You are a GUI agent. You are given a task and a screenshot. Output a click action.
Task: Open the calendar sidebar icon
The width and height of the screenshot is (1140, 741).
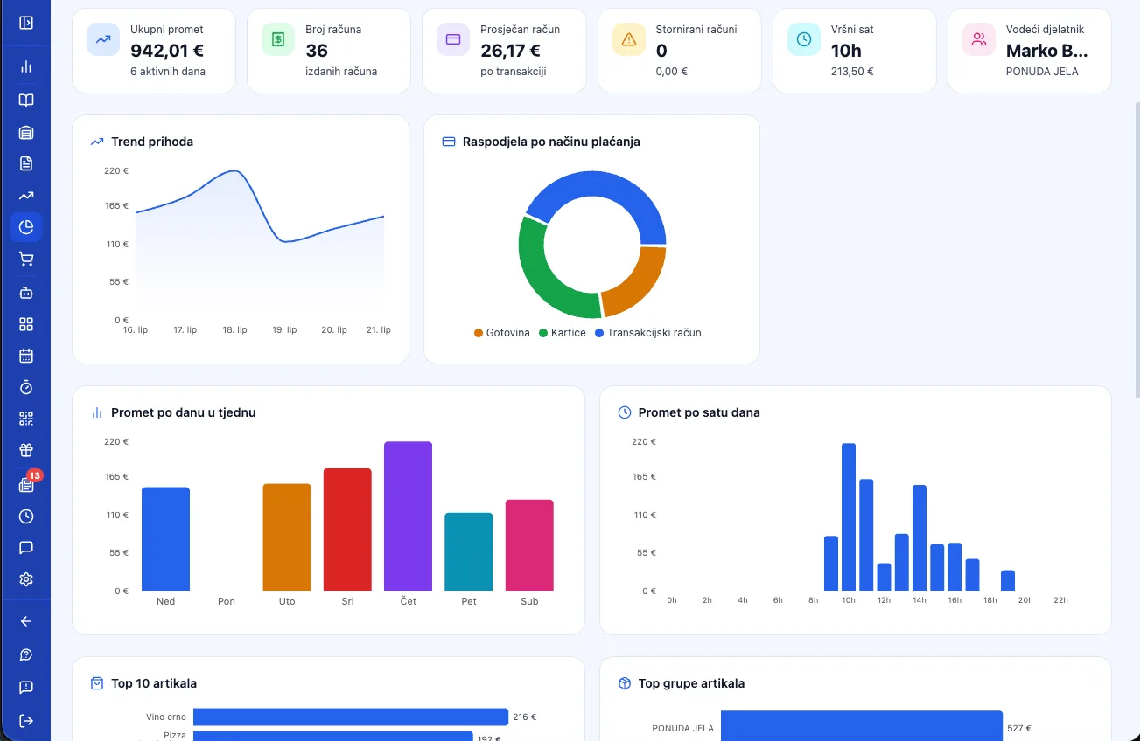point(26,356)
